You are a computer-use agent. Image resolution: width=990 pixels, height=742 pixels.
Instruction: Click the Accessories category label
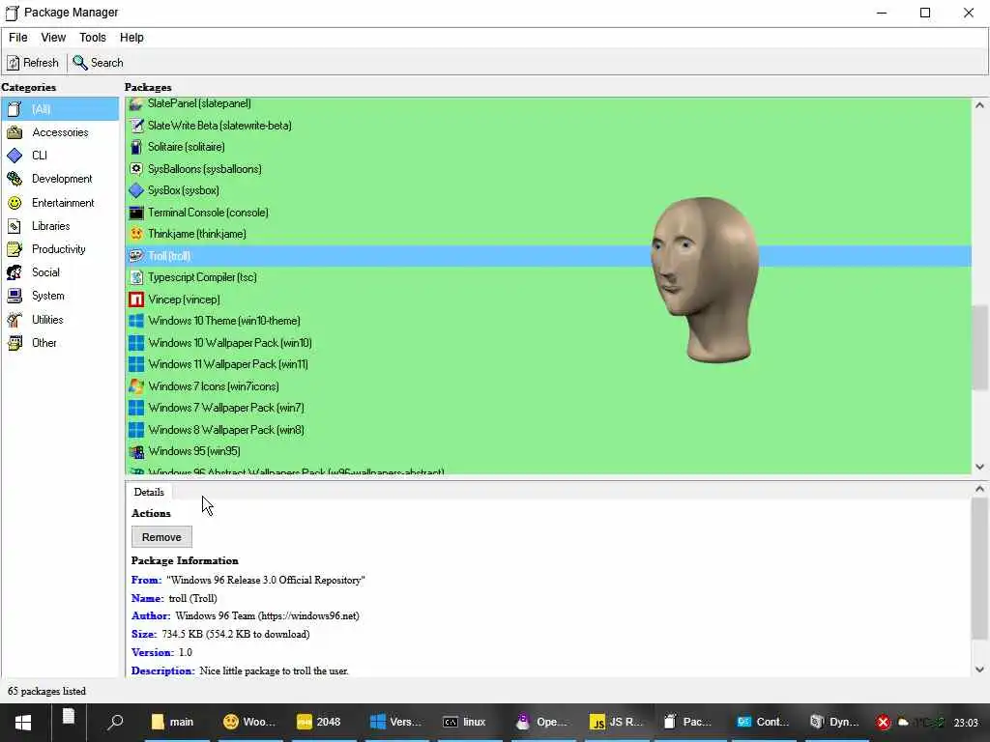pos(60,132)
